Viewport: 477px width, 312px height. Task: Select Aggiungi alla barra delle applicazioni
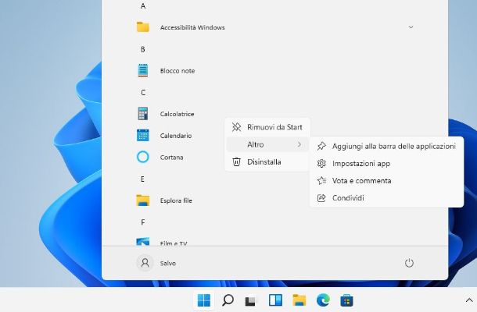click(x=386, y=147)
